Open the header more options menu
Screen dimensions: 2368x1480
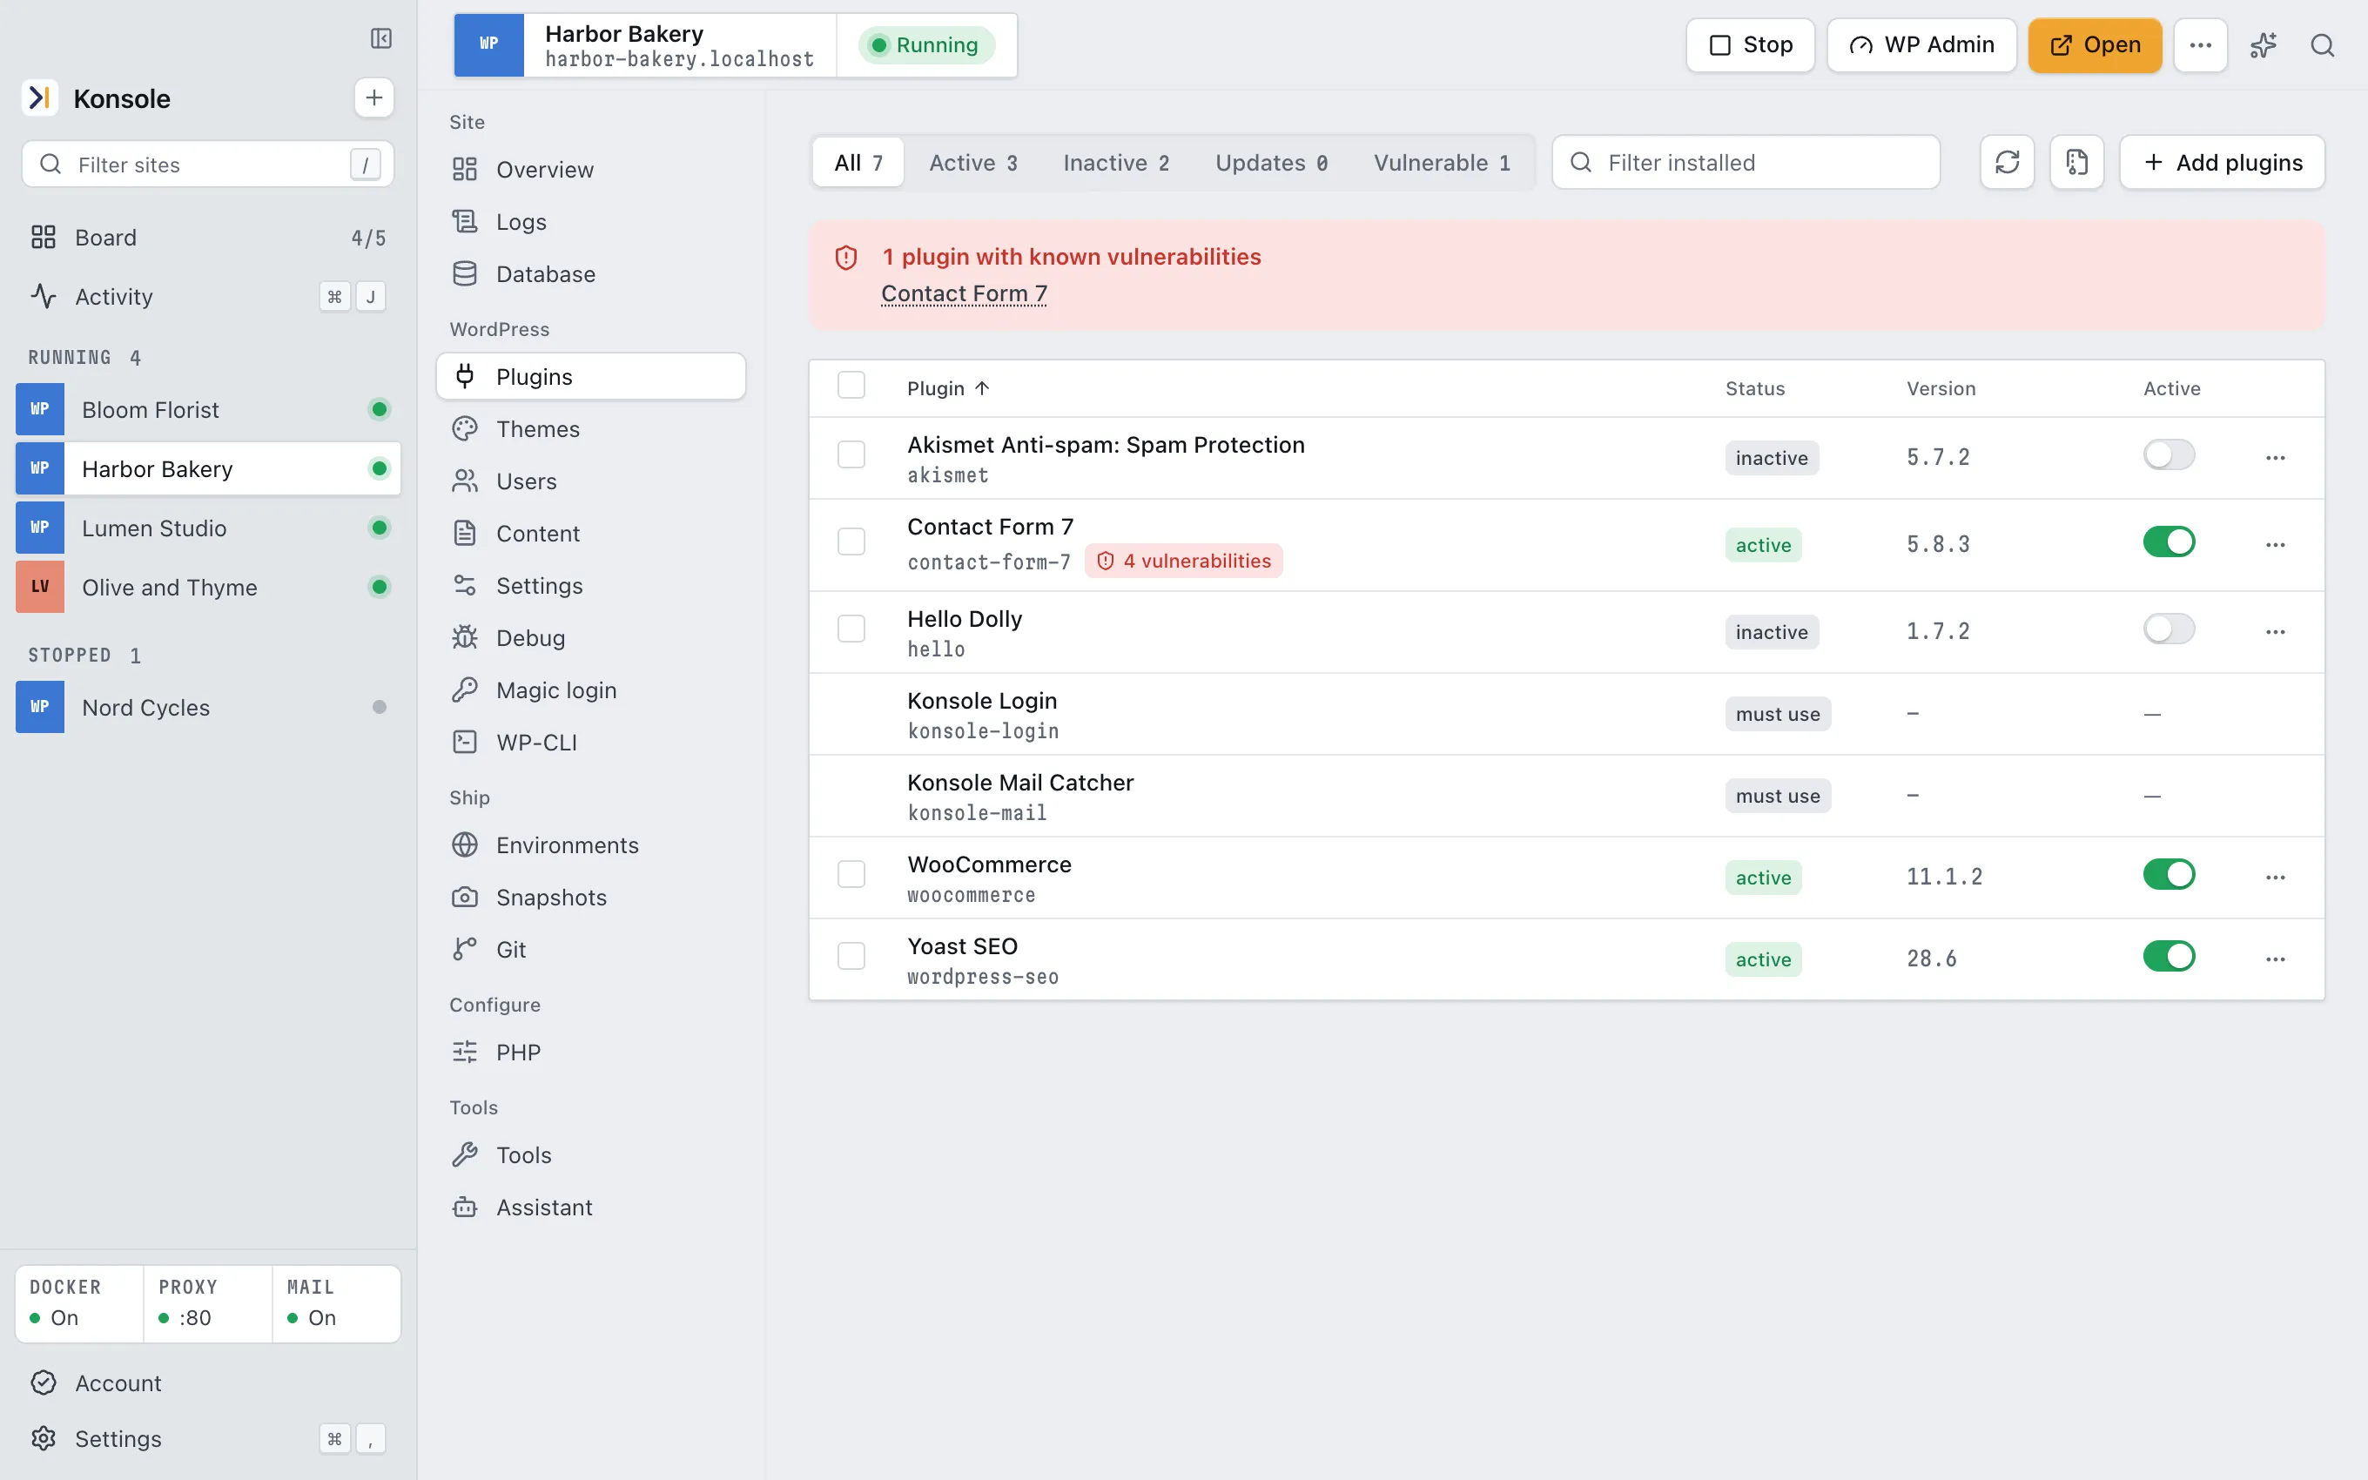point(2200,45)
